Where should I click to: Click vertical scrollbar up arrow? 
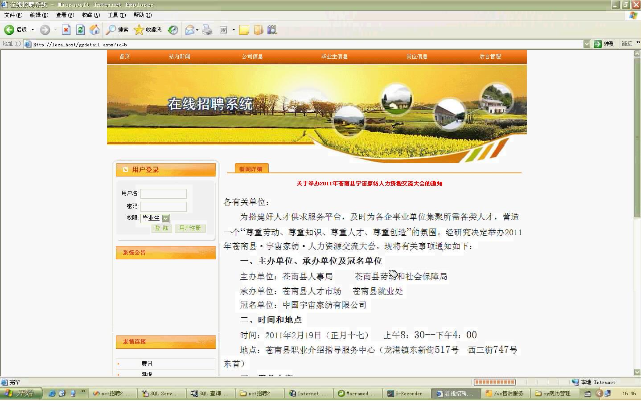click(637, 54)
